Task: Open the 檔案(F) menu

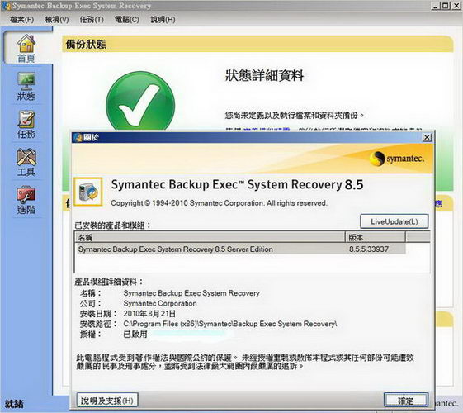Action: 21,20
